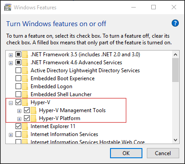Disable the Internet Explorer 11 checkbox
This screenshot has height=164, width=185.
click(x=18, y=126)
